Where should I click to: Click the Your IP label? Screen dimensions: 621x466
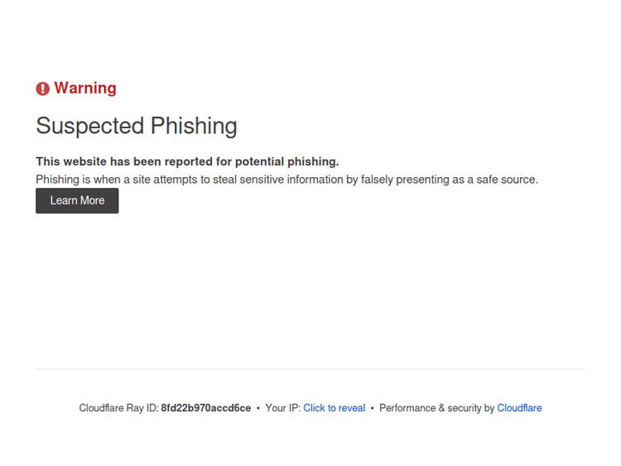pos(282,408)
